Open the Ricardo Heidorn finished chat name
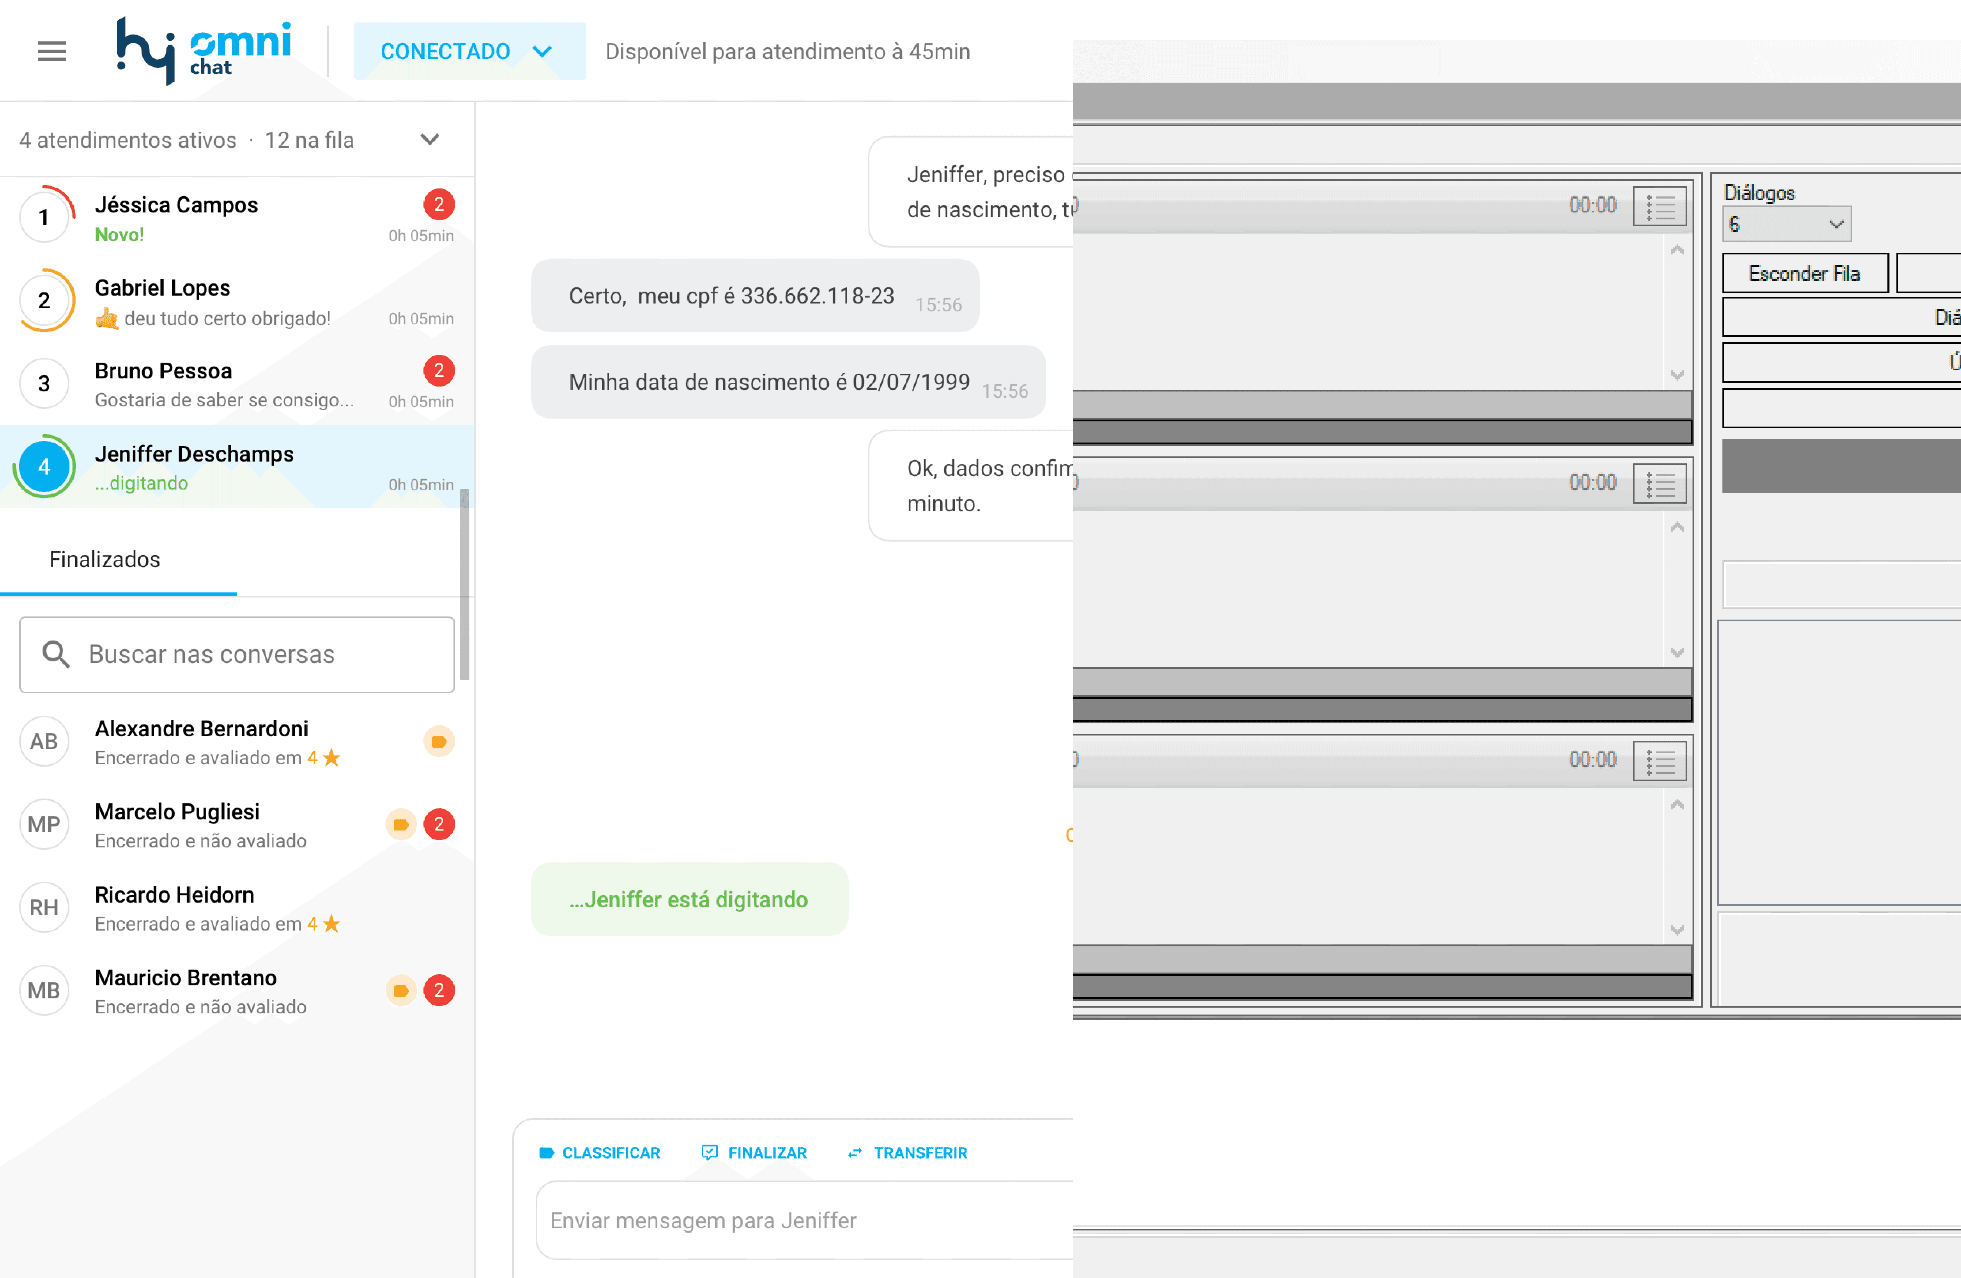The width and height of the screenshot is (1961, 1278). pyautogui.click(x=175, y=895)
